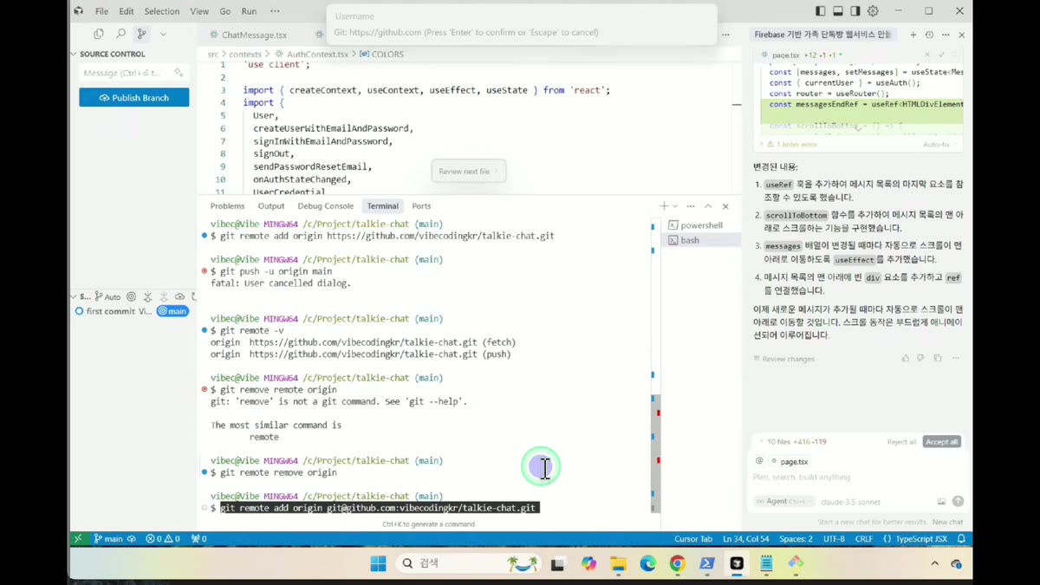Click the Accept all button

point(942,442)
